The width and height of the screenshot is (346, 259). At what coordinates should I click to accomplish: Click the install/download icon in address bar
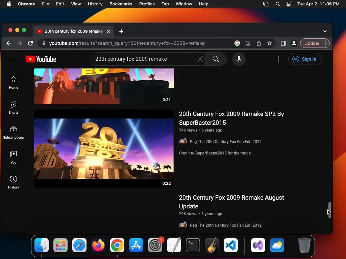point(248,43)
